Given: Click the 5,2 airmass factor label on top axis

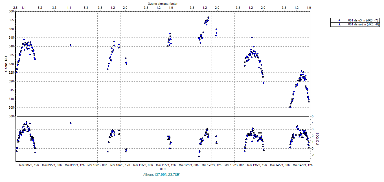Looking at the screenshot, I should pos(40,8).
